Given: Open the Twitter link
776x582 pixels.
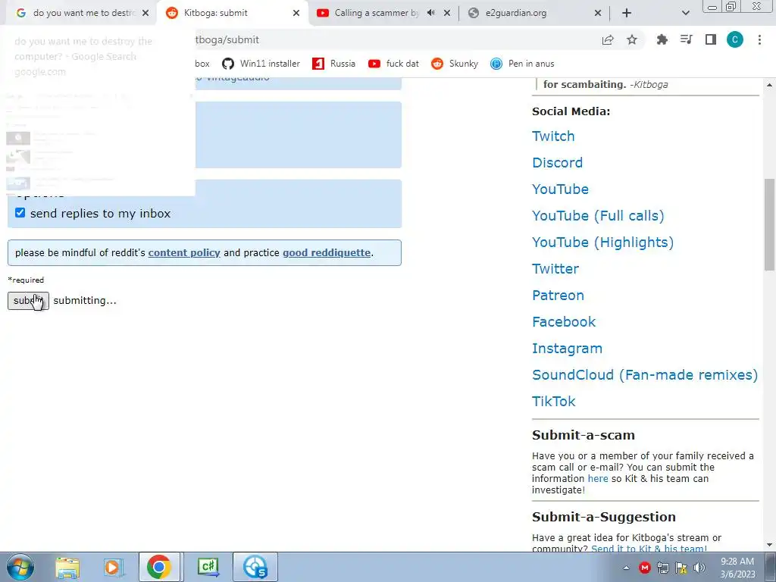Looking at the screenshot, I should [555, 269].
